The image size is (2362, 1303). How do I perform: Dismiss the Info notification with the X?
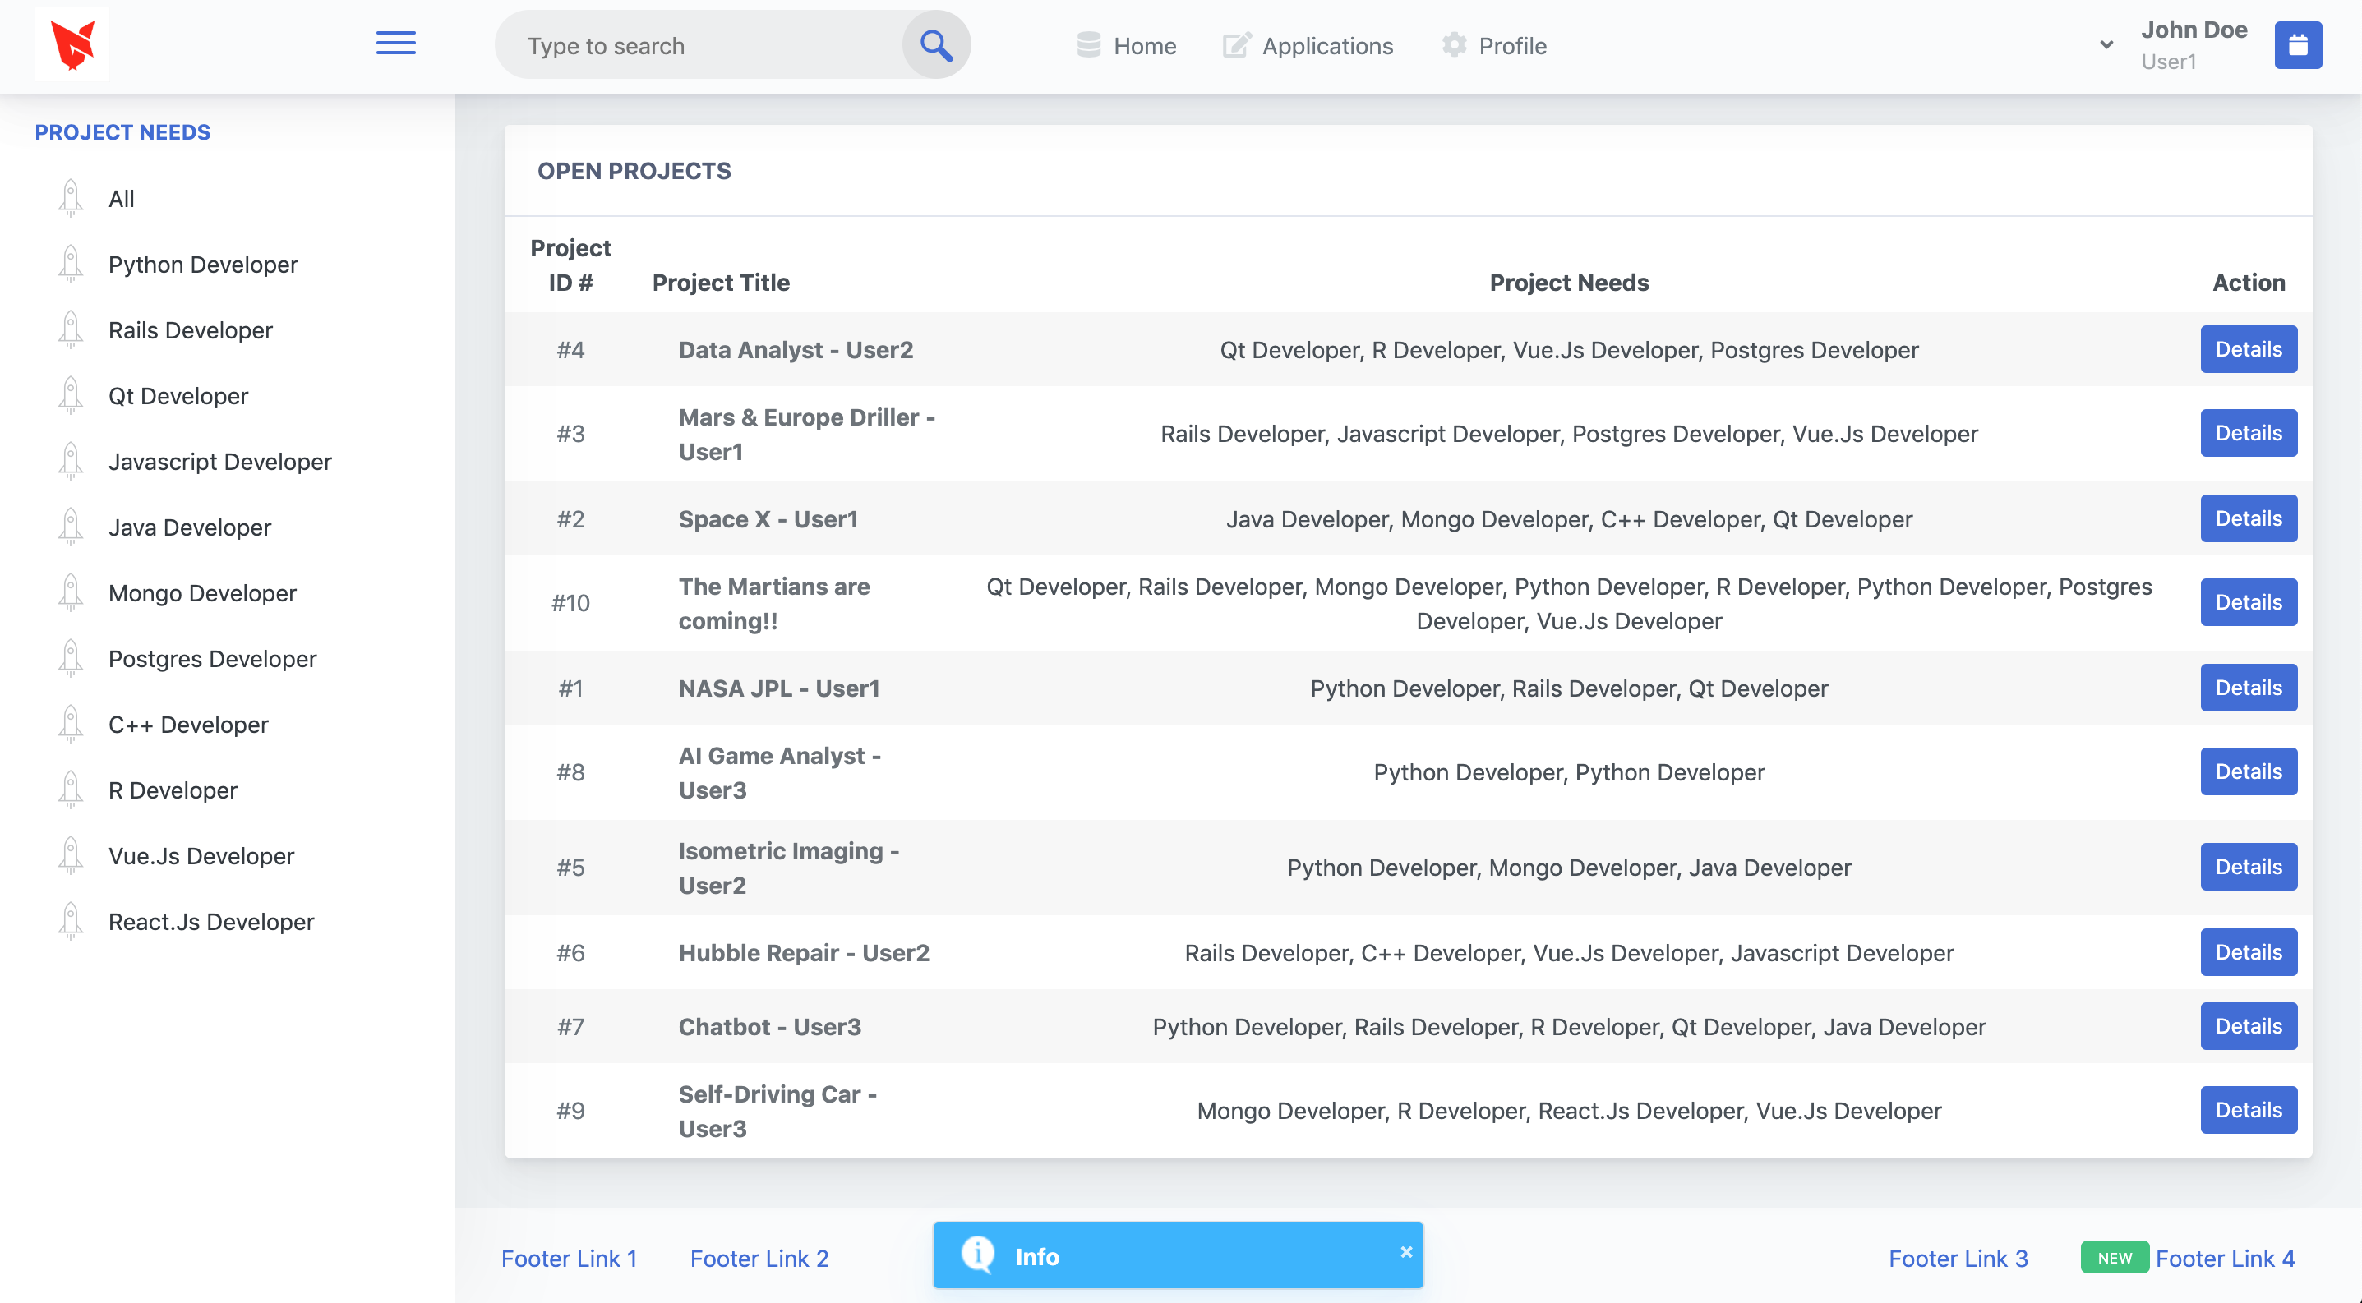coord(1405,1252)
